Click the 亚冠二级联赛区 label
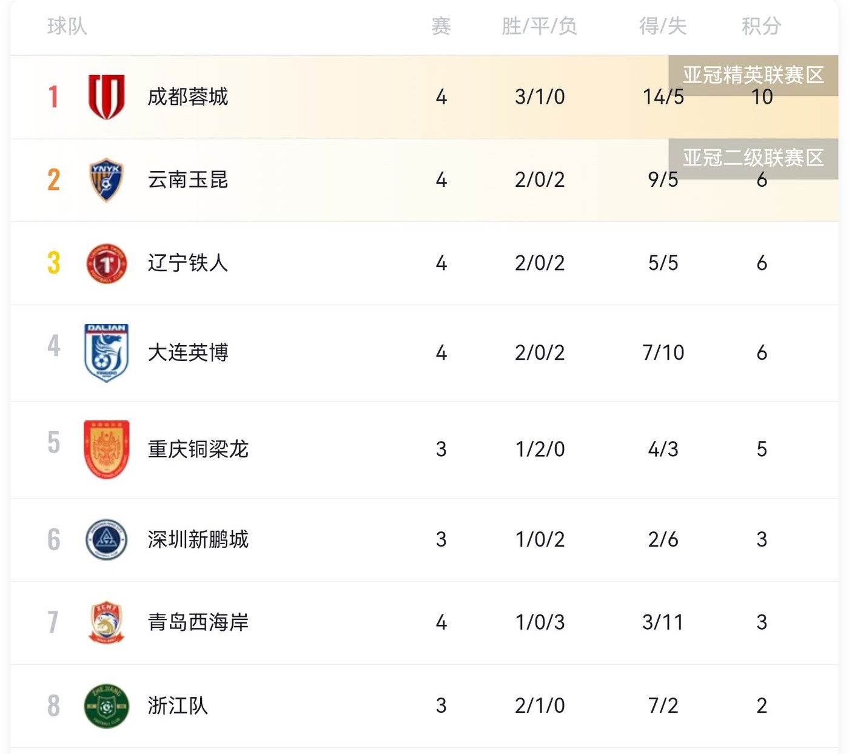The image size is (849, 754). pos(753,158)
